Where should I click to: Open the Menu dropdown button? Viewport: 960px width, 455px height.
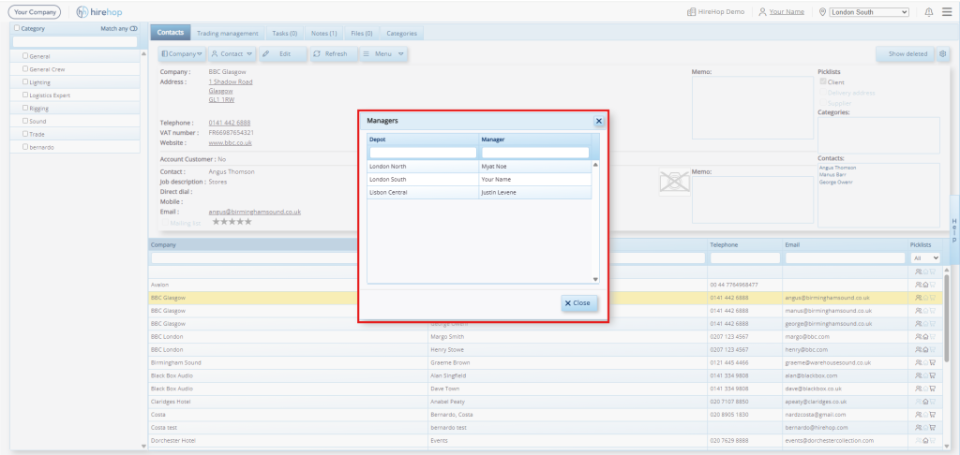pos(383,53)
